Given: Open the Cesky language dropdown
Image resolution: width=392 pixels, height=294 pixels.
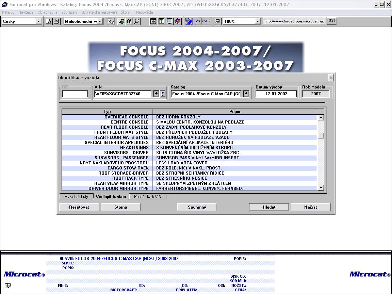Looking at the screenshot, I should (38, 21).
